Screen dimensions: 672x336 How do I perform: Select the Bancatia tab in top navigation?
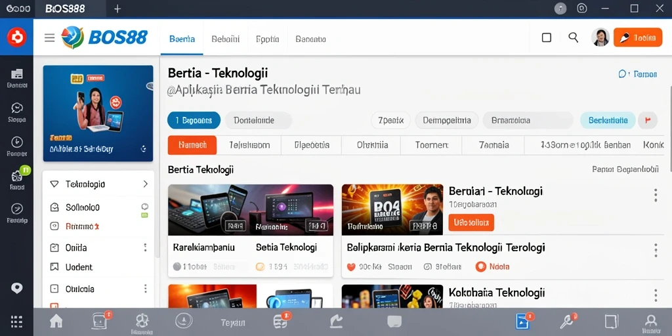click(310, 39)
